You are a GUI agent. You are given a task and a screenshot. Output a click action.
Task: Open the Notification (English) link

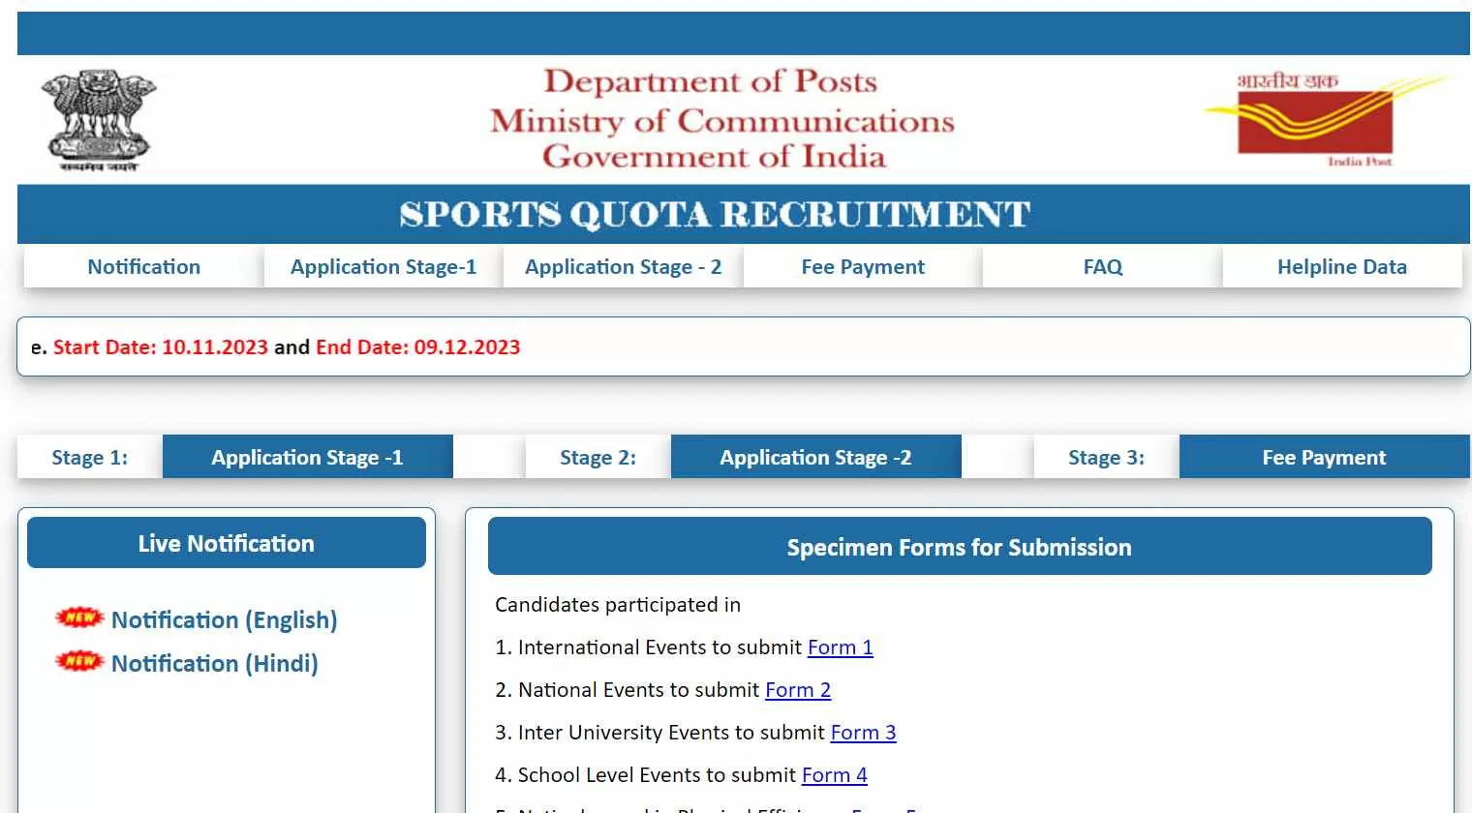point(225,619)
